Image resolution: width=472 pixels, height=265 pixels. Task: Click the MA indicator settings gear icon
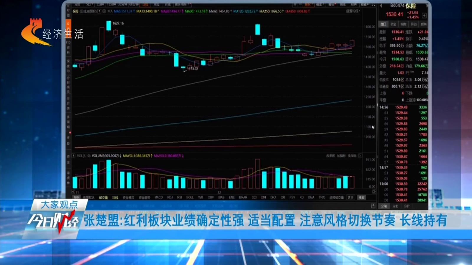(x=104, y=11)
